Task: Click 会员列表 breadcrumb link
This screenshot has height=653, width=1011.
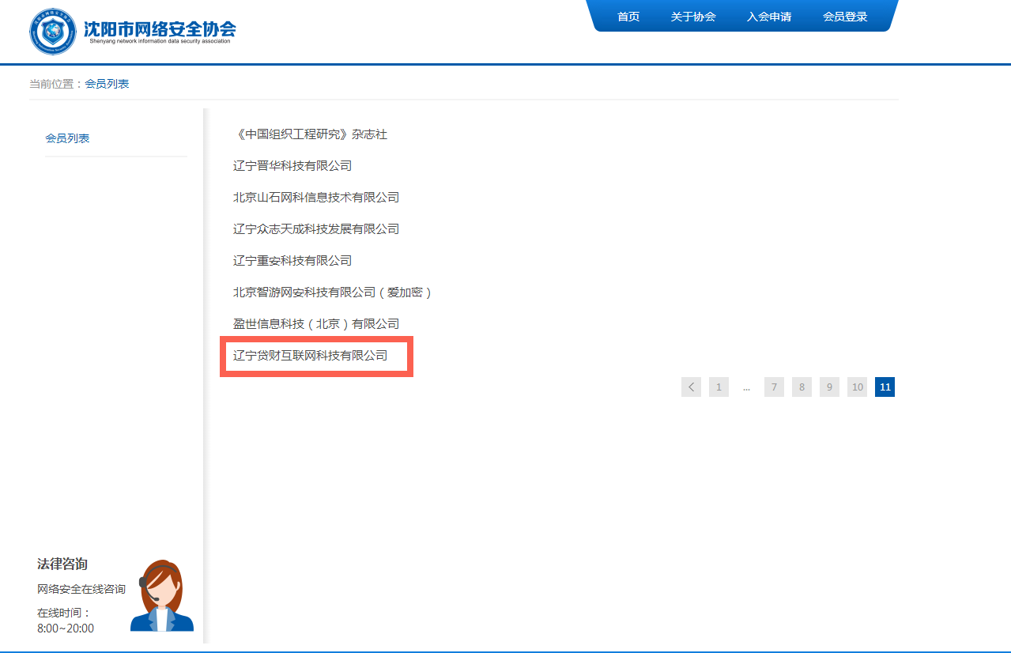Action: 107,84
